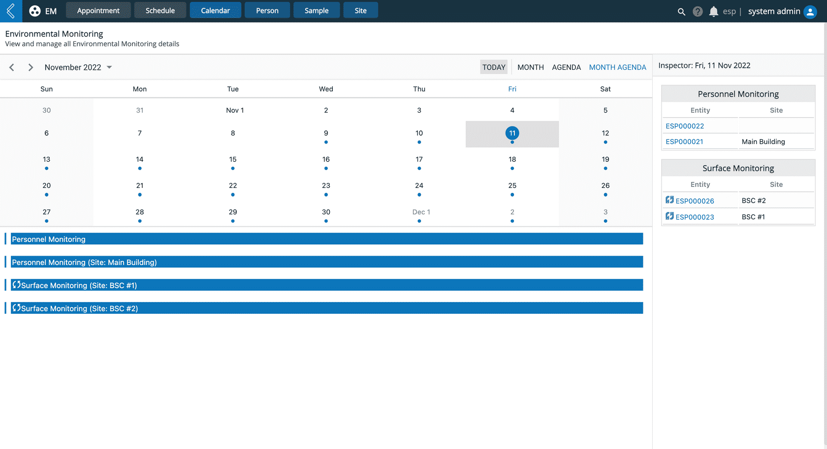Open entity link ESP000022
The width and height of the screenshot is (827, 449).
click(685, 126)
